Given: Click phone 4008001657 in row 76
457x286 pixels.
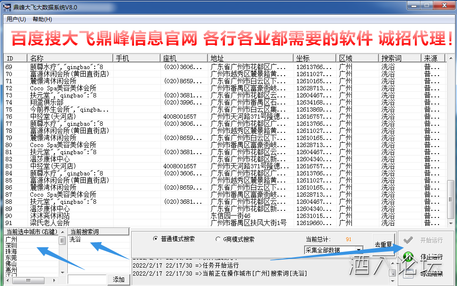Looking at the screenshot, I should 180,117.
